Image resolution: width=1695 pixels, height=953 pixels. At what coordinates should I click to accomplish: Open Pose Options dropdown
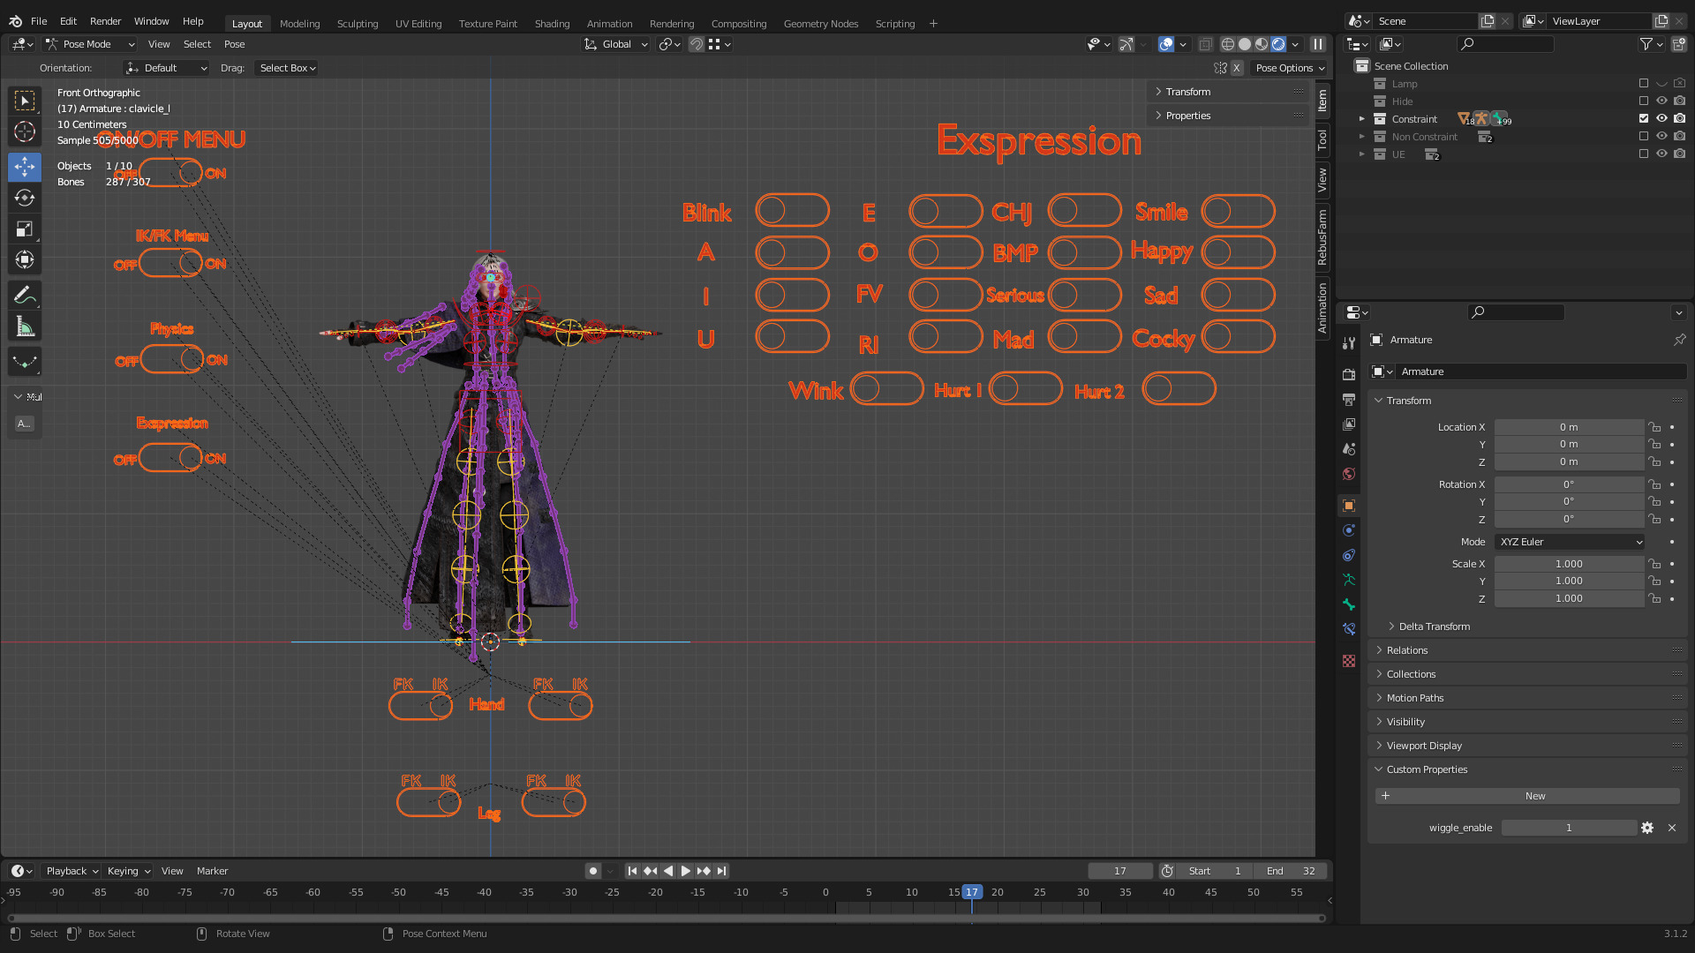1290,68
